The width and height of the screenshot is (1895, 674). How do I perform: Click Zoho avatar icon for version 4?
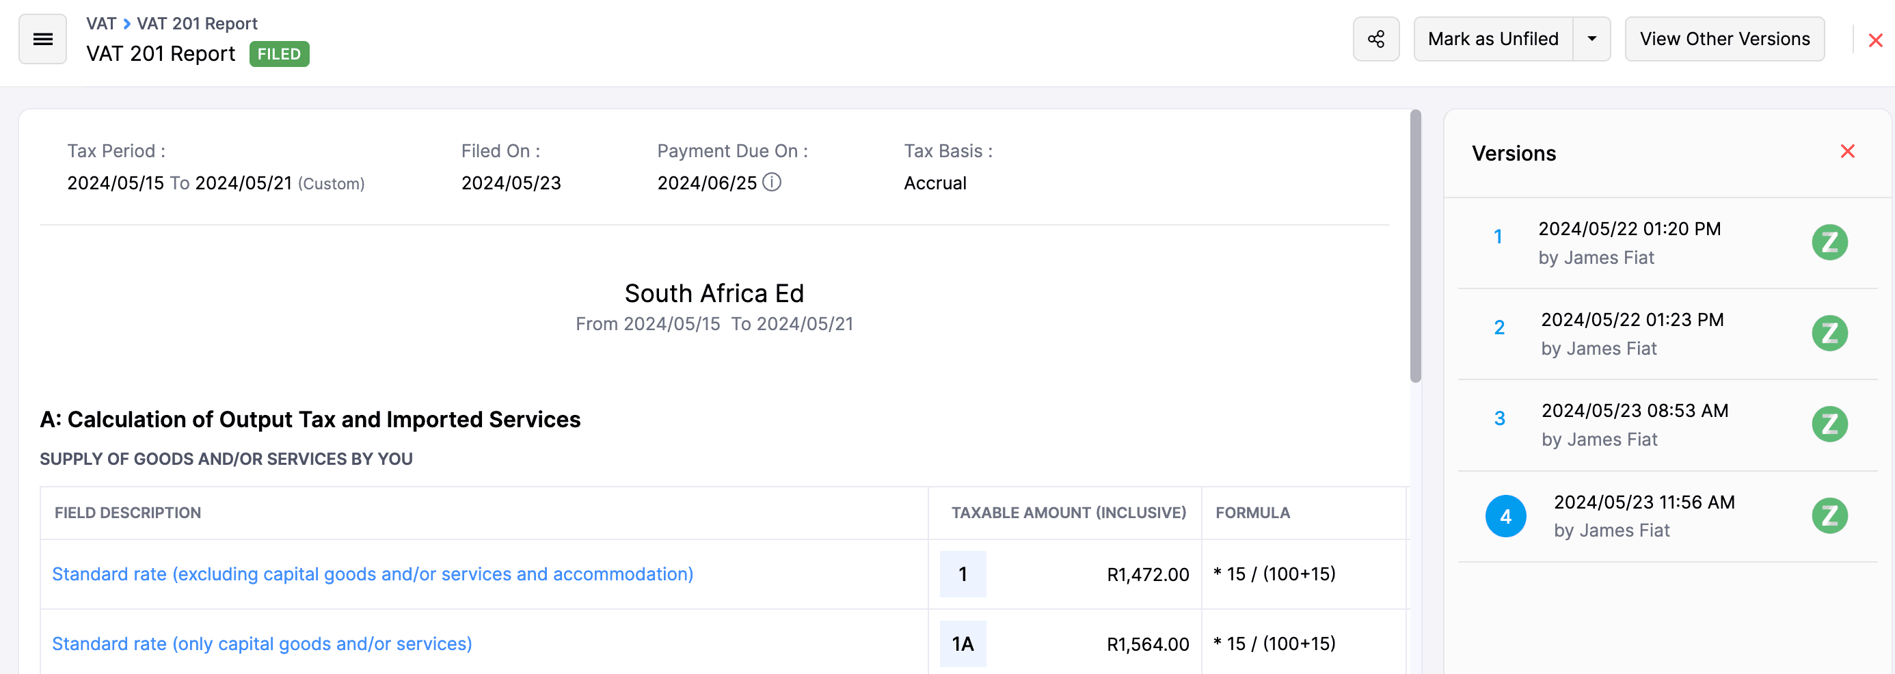[1829, 515]
